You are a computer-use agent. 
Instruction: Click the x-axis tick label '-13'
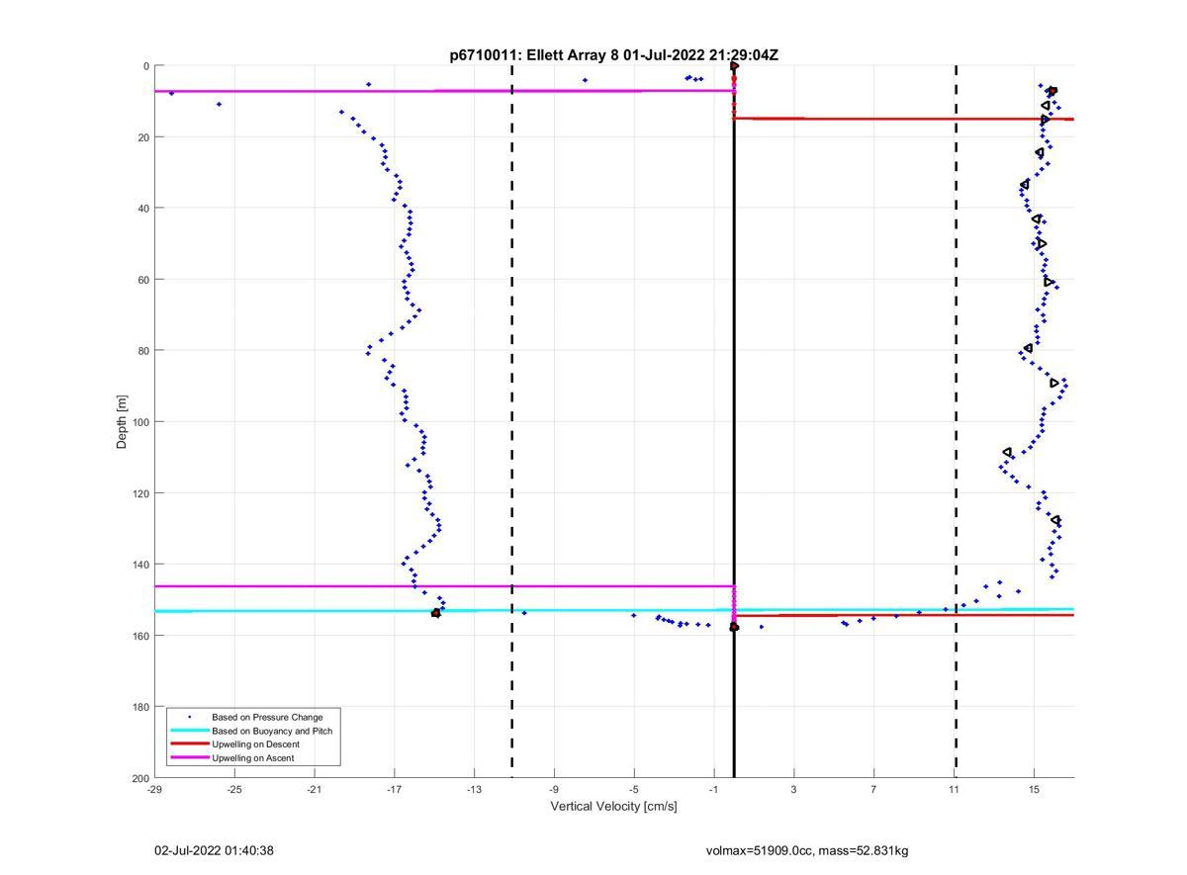(x=474, y=789)
